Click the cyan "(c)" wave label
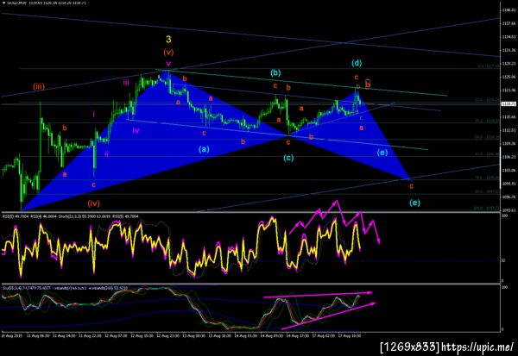Screen dimensions: 518x356 point(288,158)
